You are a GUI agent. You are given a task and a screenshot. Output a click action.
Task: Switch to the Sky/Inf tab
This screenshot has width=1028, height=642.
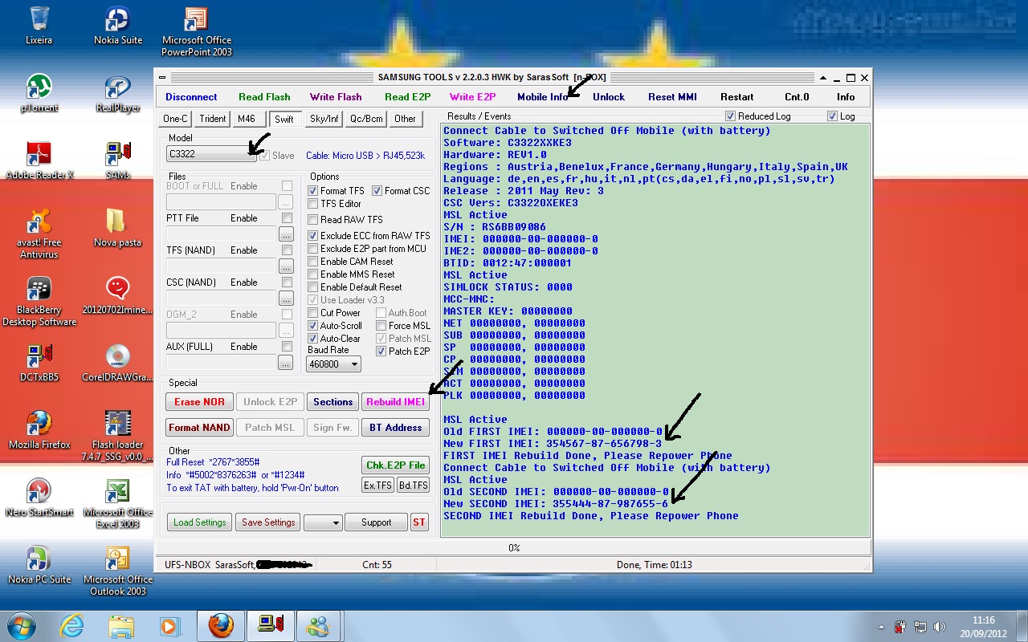tap(324, 119)
